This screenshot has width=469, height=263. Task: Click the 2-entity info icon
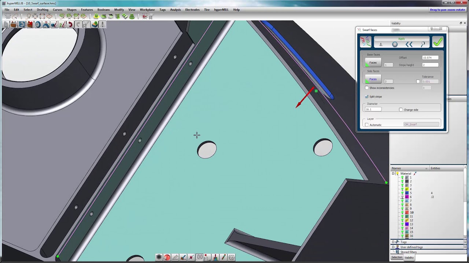(x=62, y=24)
